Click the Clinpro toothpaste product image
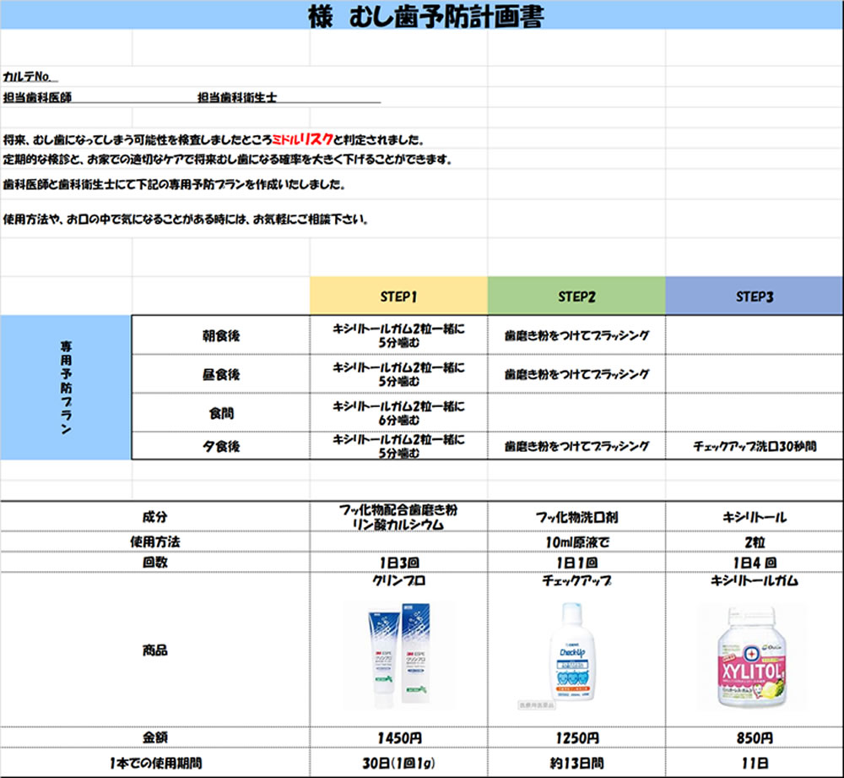Image resolution: width=844 pixels, height=778 pixels. click(399, 655)
